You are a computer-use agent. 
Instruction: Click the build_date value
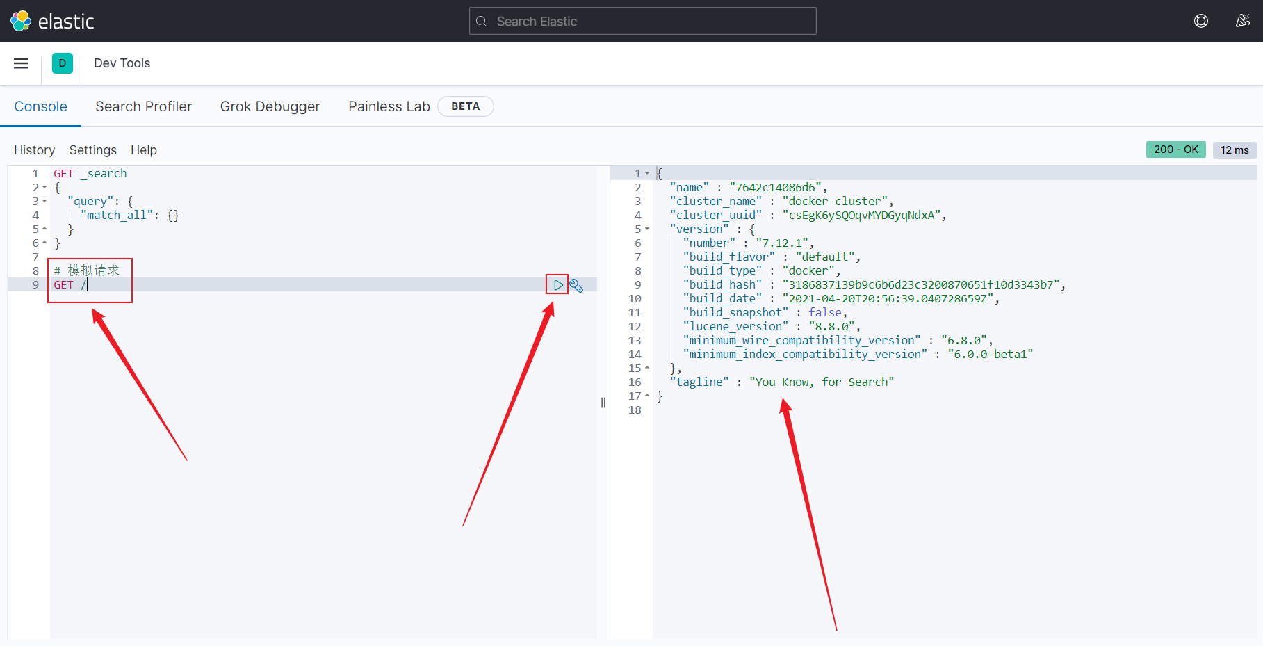coord(888,298)
